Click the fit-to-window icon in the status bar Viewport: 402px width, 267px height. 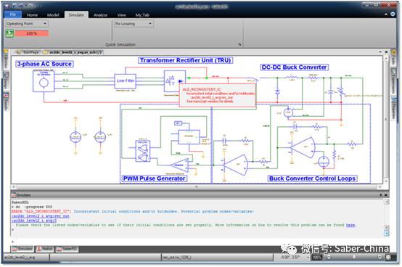coord(388,257)
